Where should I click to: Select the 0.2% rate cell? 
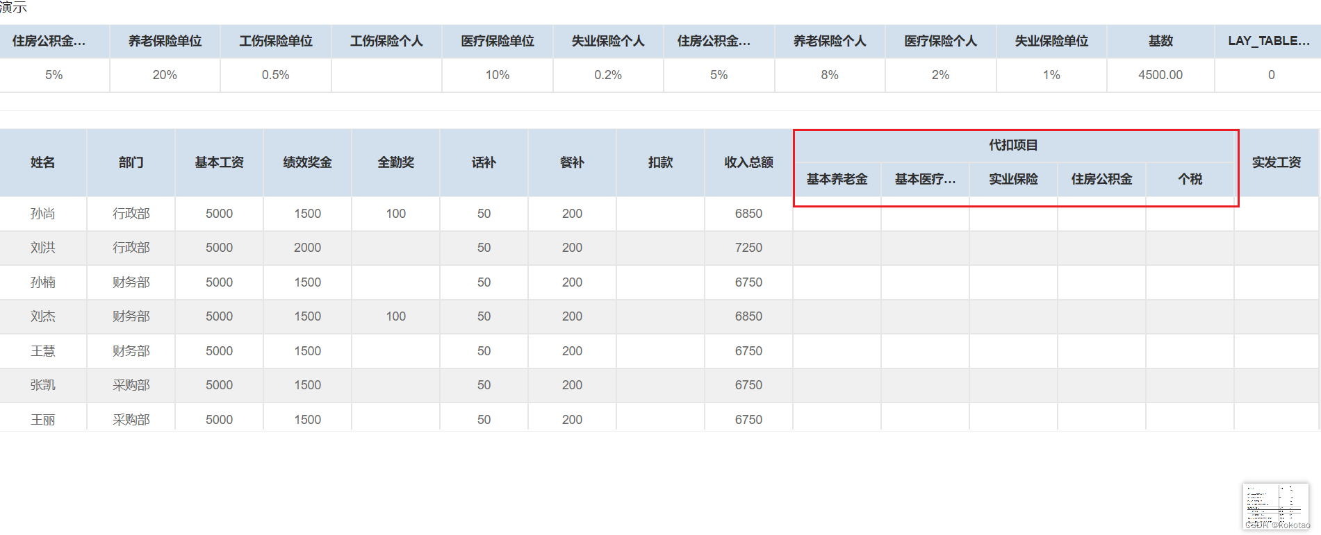tap(608, 75)
